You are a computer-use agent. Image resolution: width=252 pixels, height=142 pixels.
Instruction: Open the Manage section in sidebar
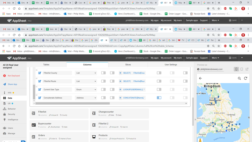pyautogui.click(x=11, y=133)
